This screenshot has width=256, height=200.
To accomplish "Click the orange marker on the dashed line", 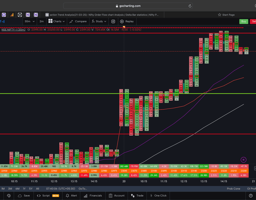I will coord(124,27).
